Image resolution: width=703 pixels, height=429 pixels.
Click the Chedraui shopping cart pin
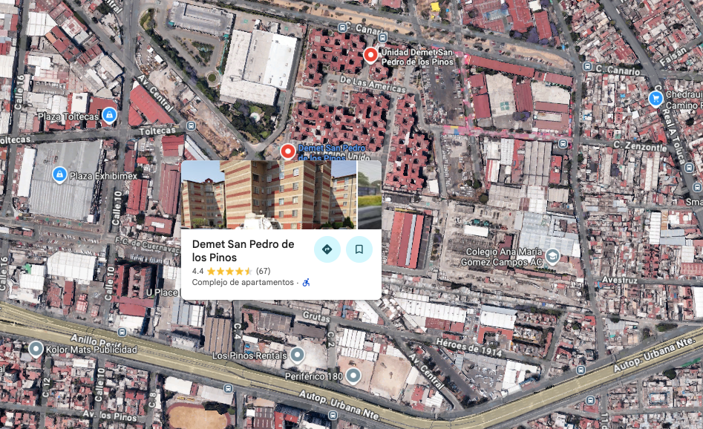pyautogui.click(x=656, y=99)
